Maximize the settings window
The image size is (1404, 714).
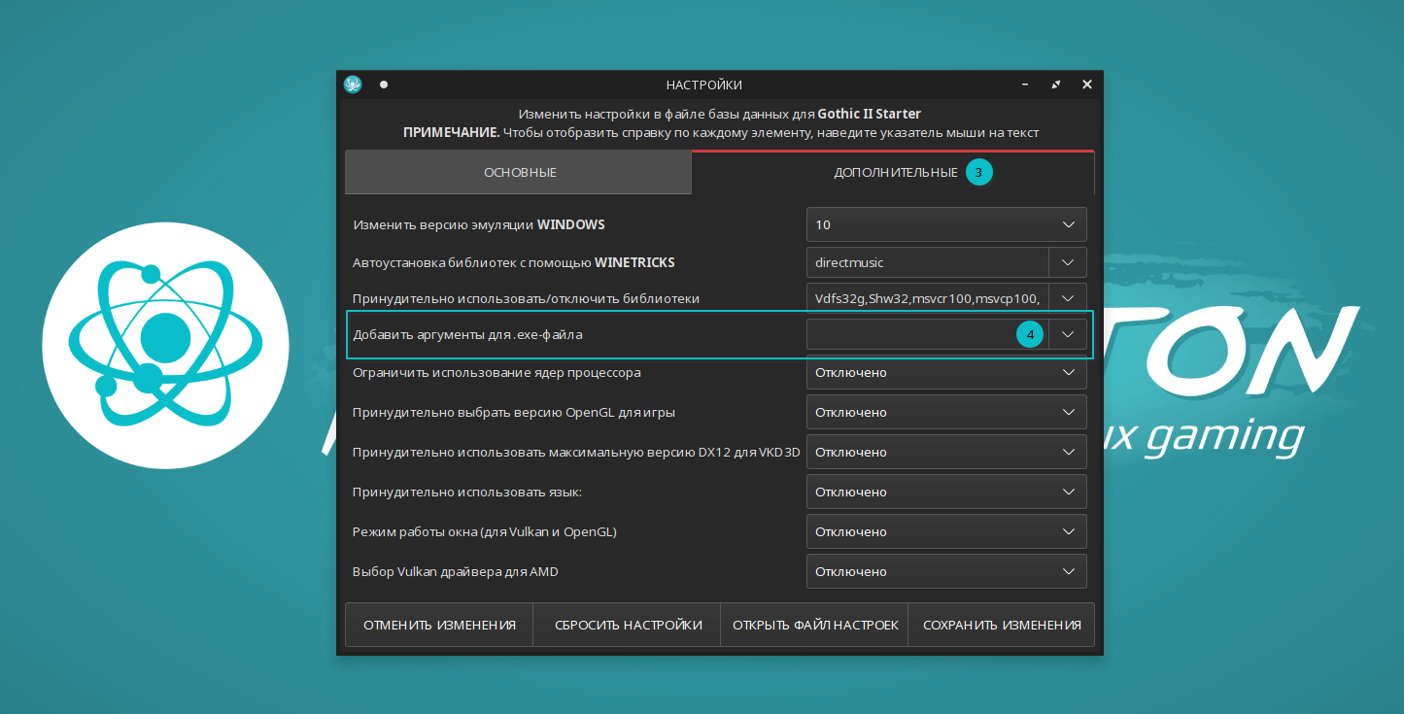tap(1056, 85)
